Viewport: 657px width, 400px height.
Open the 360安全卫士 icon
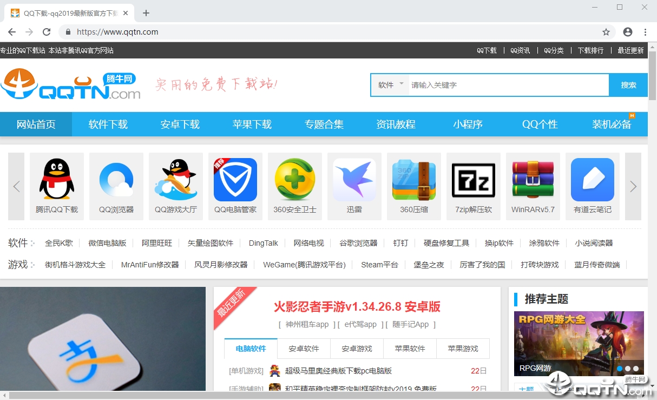pyautogui.click(x=295, y=180)
